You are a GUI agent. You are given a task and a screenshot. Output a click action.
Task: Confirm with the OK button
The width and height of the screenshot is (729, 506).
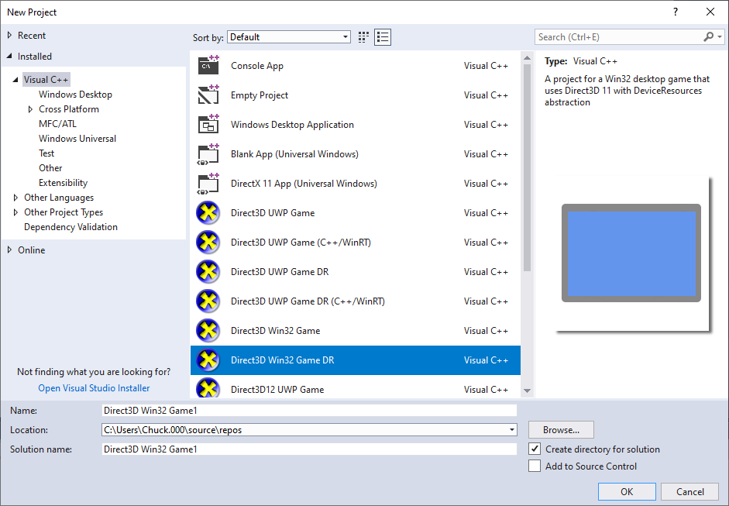tap(626, 491)
